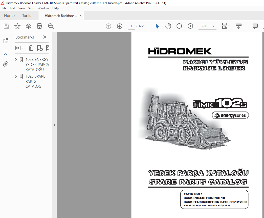
Task: Open page thumbnails panel icon
Action: pos(6,41)
